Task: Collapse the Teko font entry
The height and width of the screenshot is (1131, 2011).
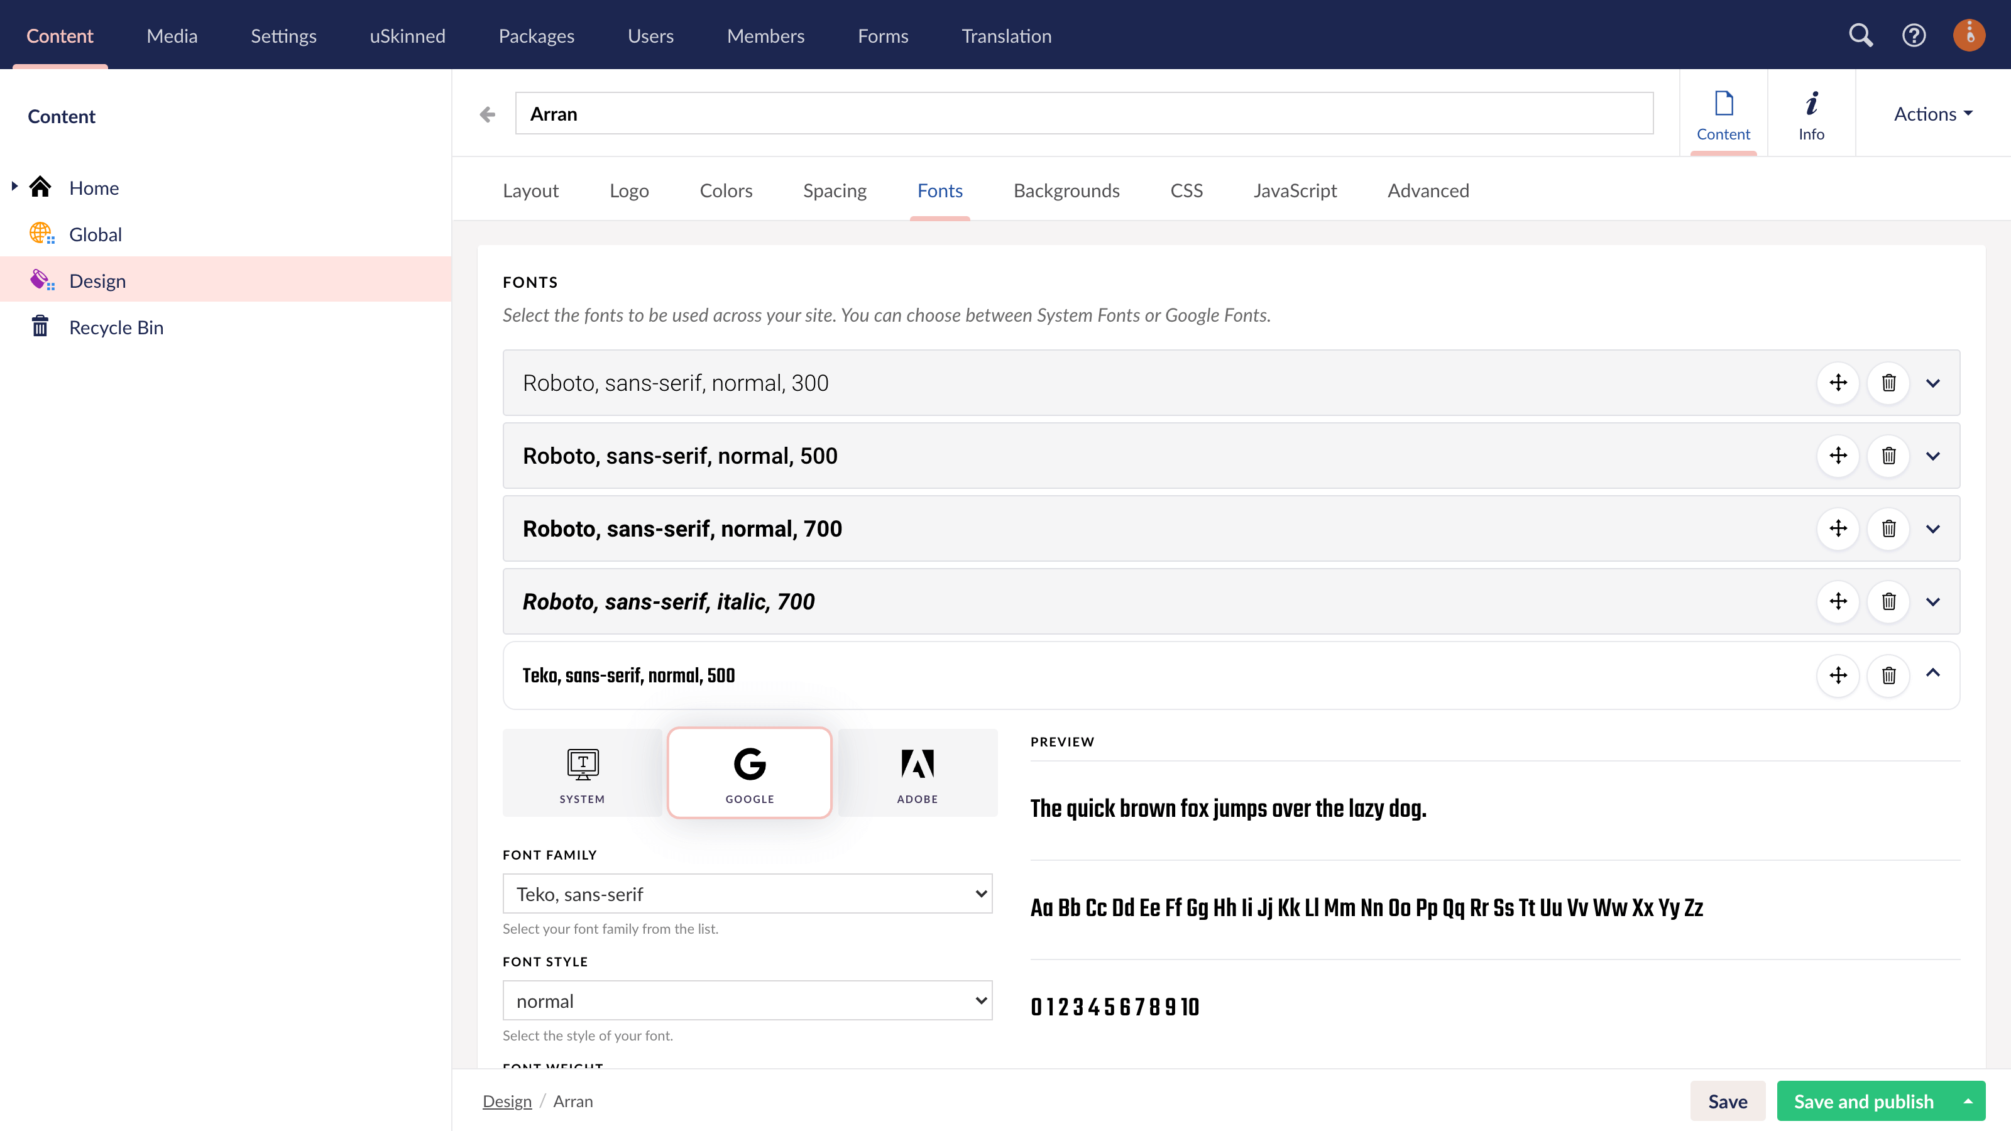Action: [x=1932, y=674]
